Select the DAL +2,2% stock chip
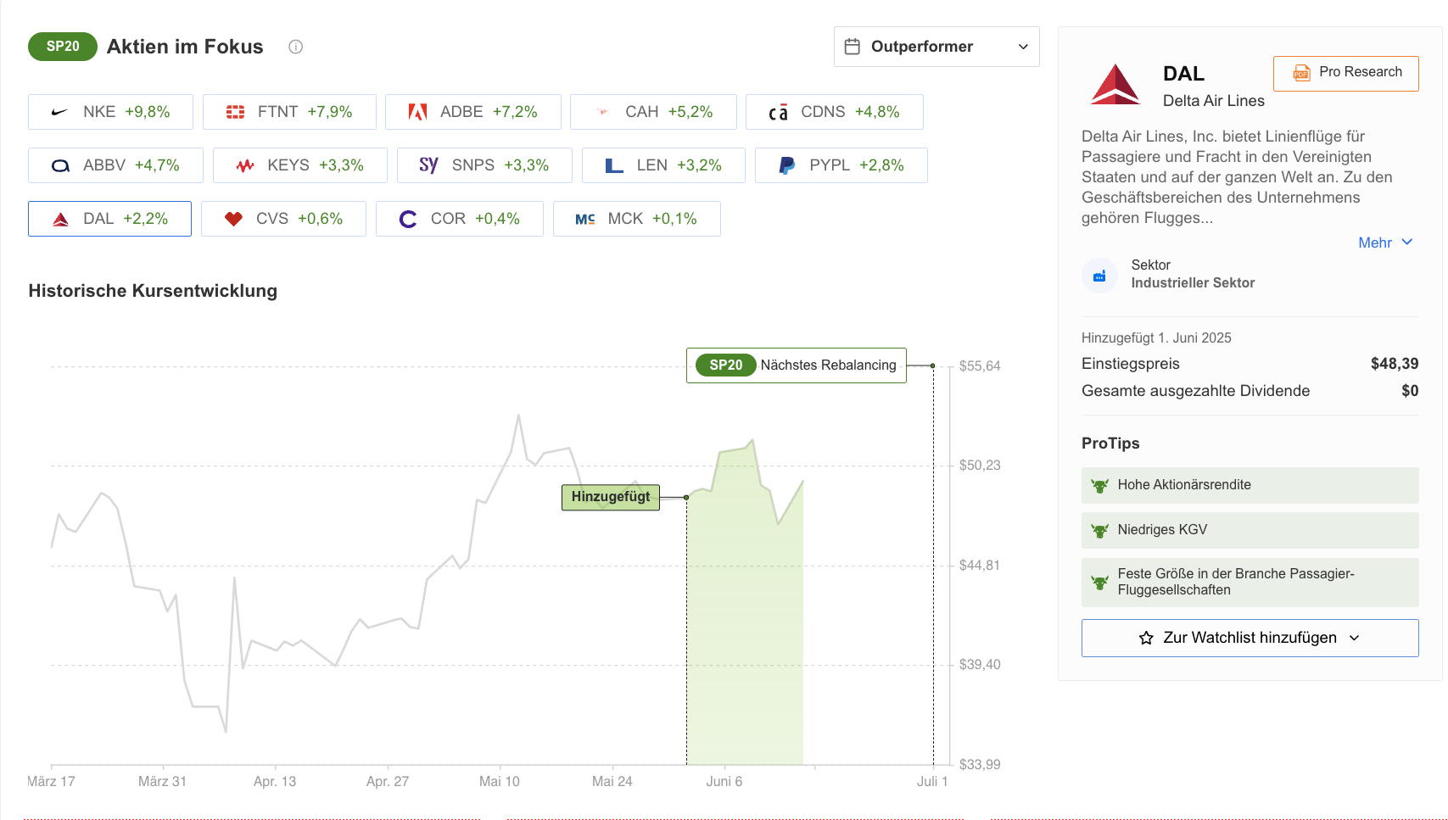 (109, 219)
